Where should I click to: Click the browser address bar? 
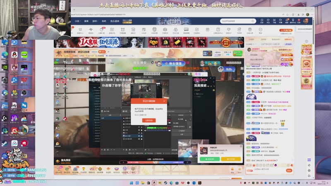pyautogui.click(x=175, y=14)
